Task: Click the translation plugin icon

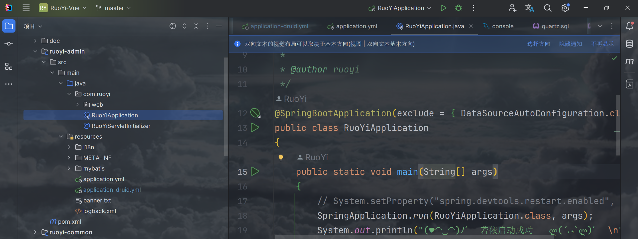Action: [x=530, y=8]
